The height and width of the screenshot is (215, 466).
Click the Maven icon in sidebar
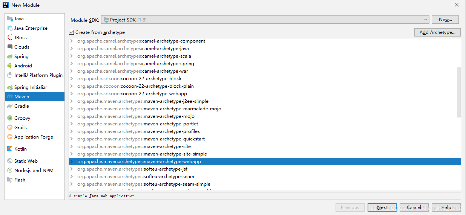(10, 97)
